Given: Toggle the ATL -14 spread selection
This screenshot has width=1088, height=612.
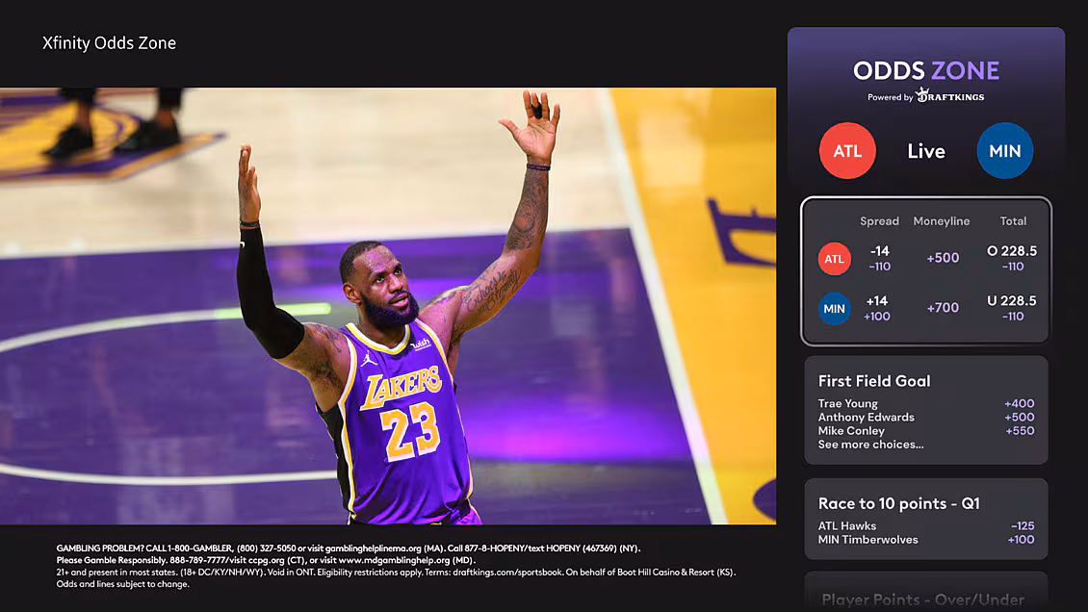Looking at the screenshot, I should [x=879, y=258].
